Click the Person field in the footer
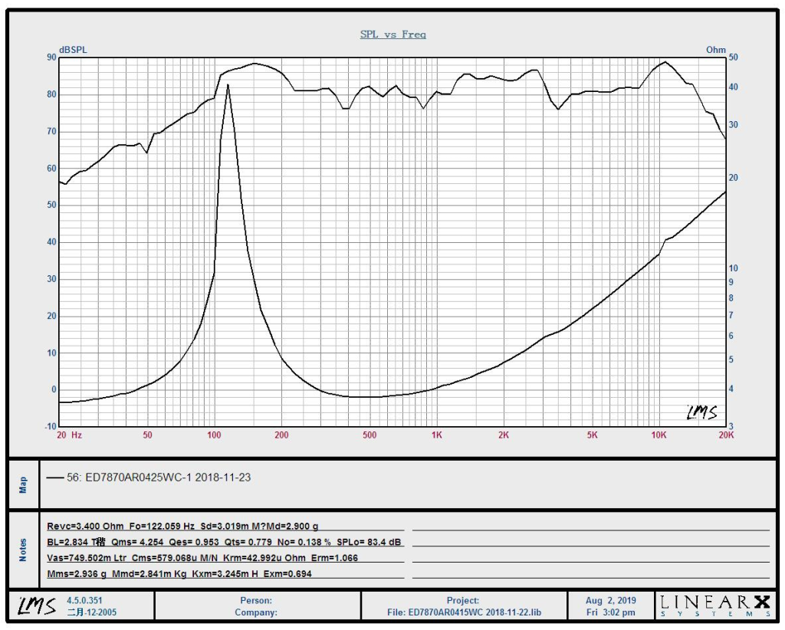Screen dimensions: 785x630 tap(256, 601)
